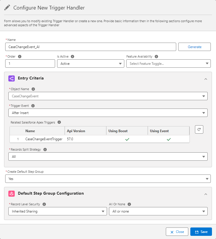Collapse the Default Step Group Configuration section

(x=206, y=194)
